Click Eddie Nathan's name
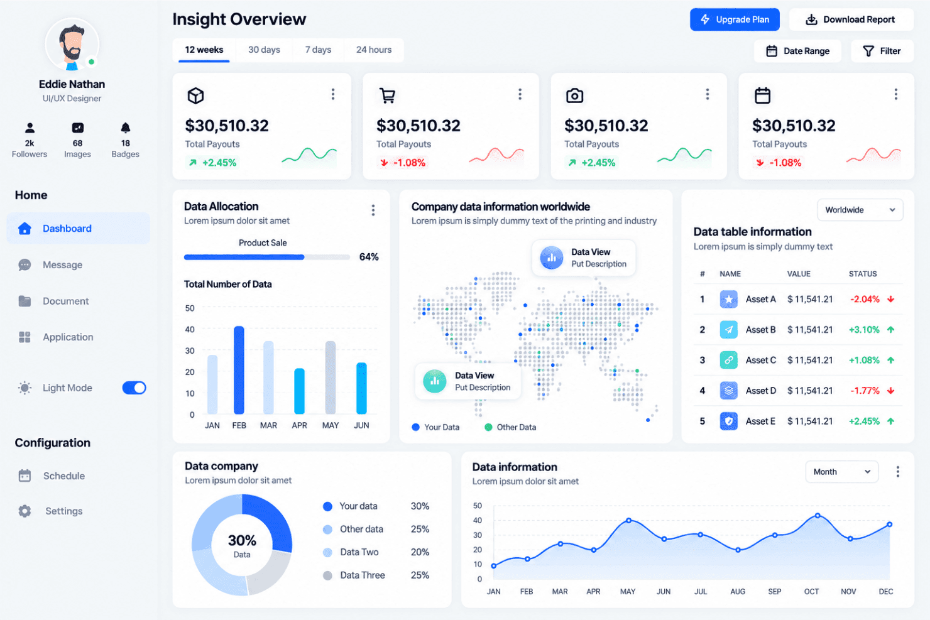930x620 pixels. (72, 84)
